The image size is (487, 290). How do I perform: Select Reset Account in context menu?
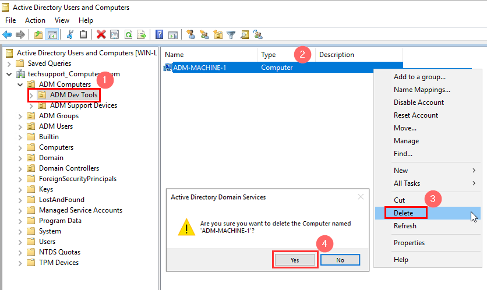(415, 115)
